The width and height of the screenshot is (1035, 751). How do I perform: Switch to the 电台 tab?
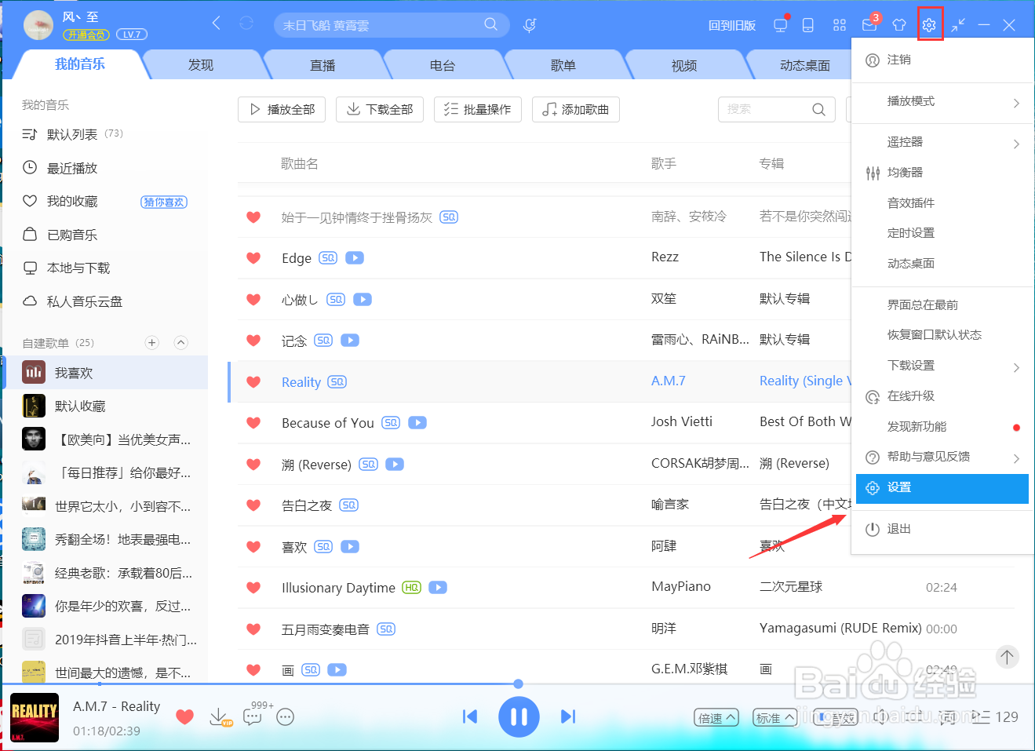coord(443,65)
